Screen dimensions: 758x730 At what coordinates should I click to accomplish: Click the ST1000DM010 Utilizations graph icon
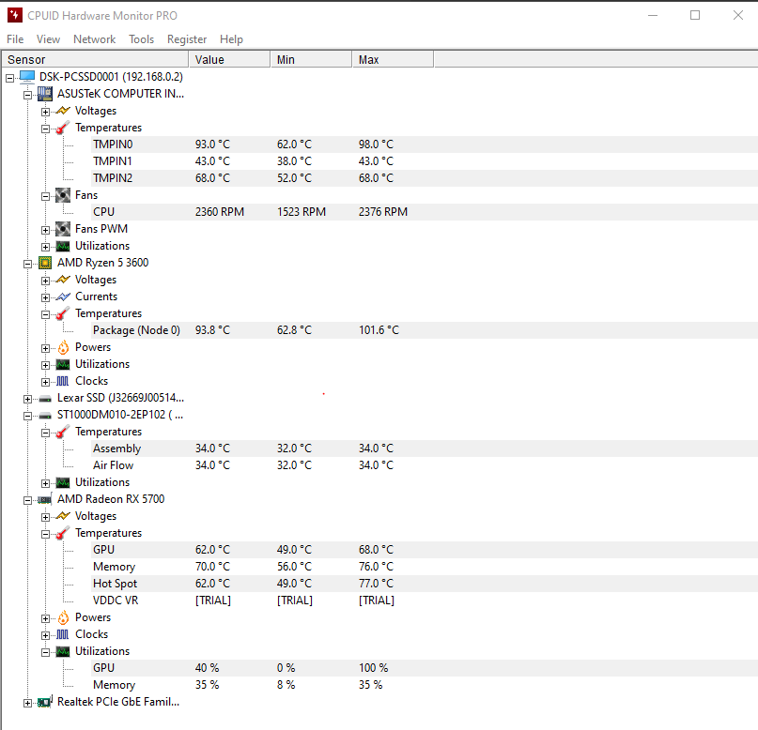point(63,483)
